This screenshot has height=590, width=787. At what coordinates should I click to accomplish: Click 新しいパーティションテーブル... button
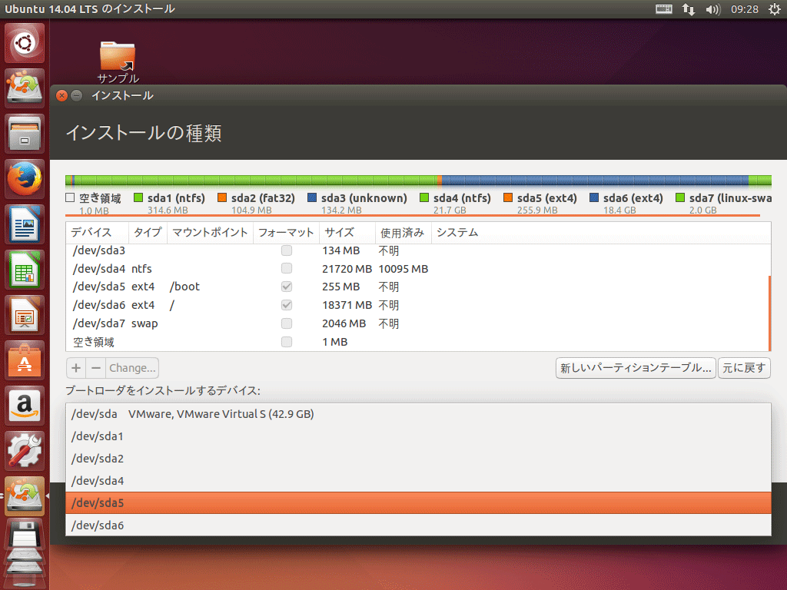click(636, 368)
